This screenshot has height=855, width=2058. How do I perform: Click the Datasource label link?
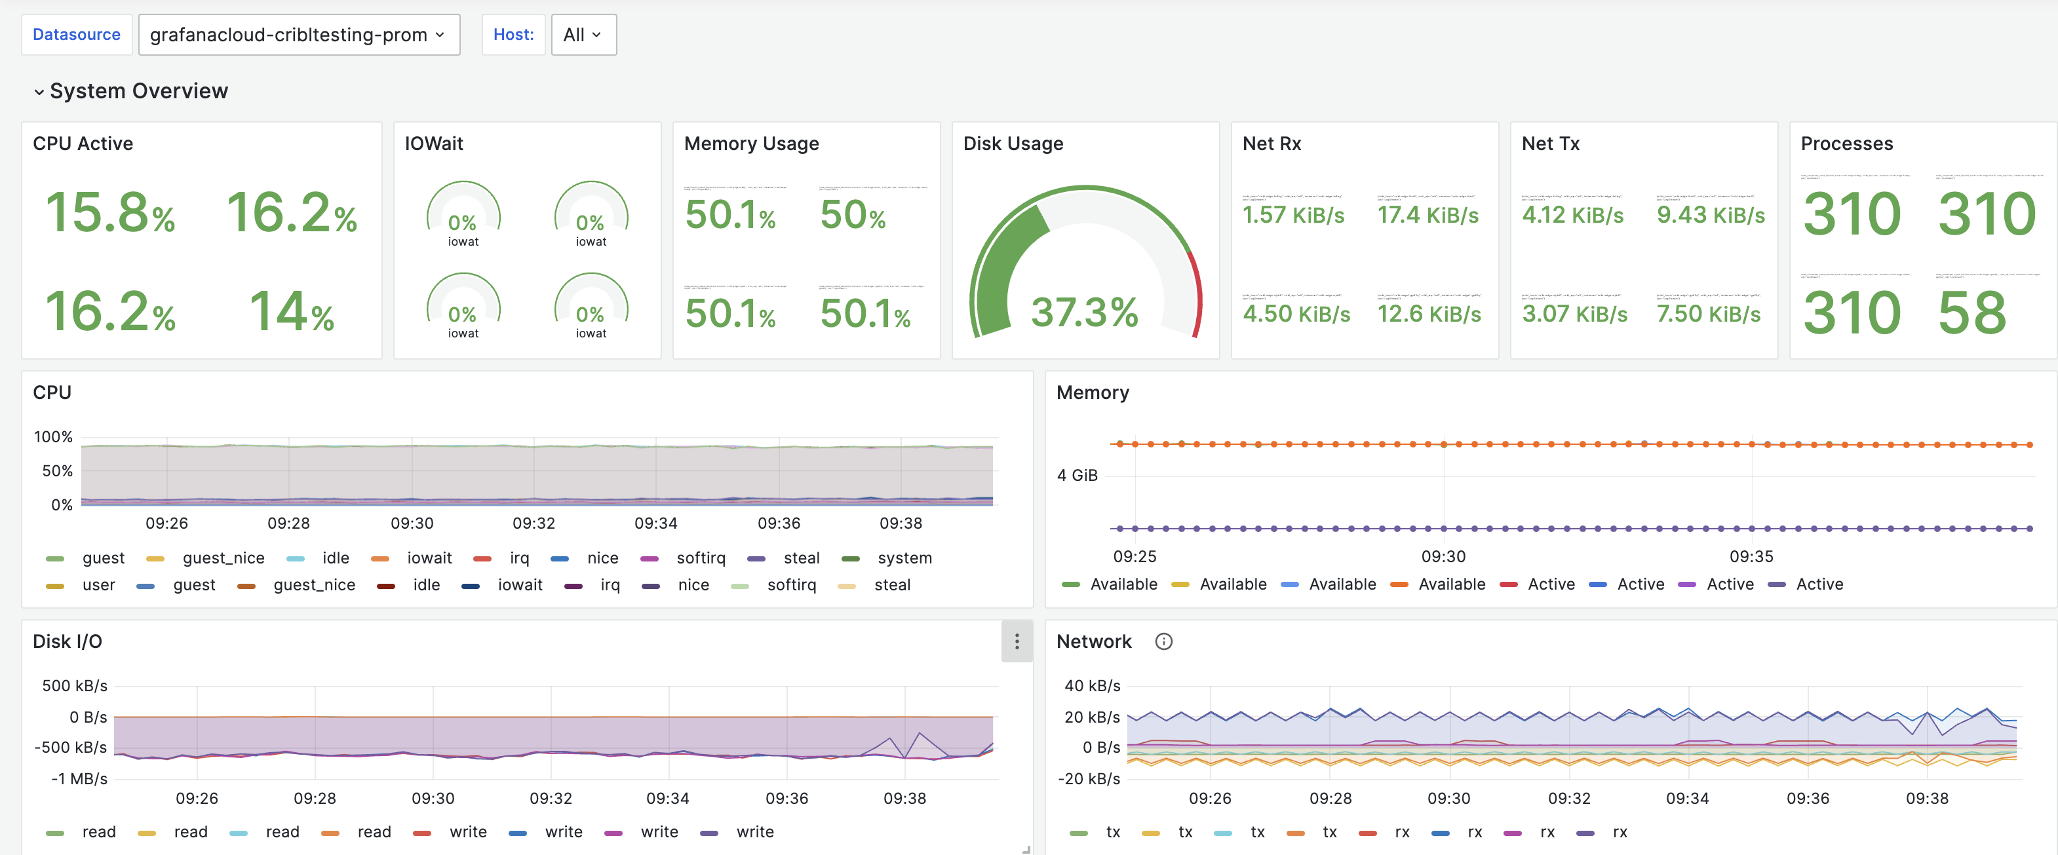(77, 34)
